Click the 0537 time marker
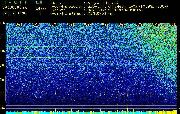 point(122,25)
